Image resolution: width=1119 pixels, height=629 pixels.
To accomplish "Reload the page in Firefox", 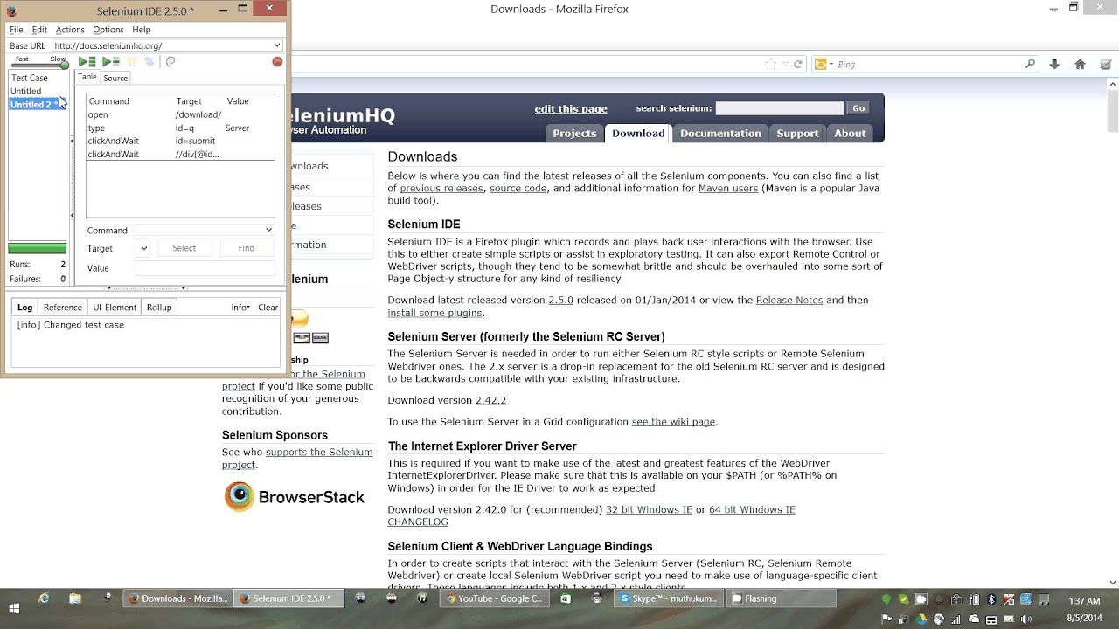I will (798, 64).
